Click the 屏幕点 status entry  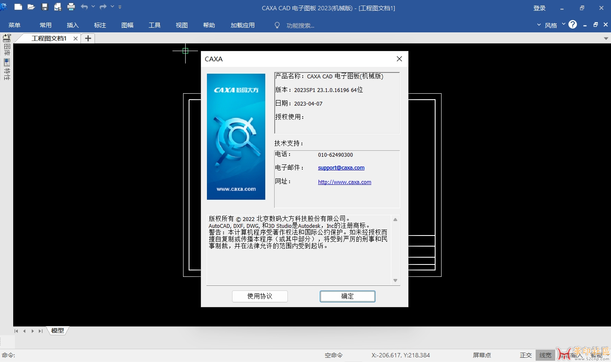(x=482, y=355)
